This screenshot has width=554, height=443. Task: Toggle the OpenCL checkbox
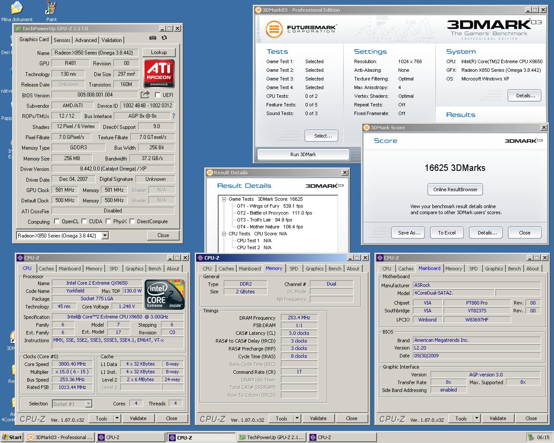click(x=57, y=221)
